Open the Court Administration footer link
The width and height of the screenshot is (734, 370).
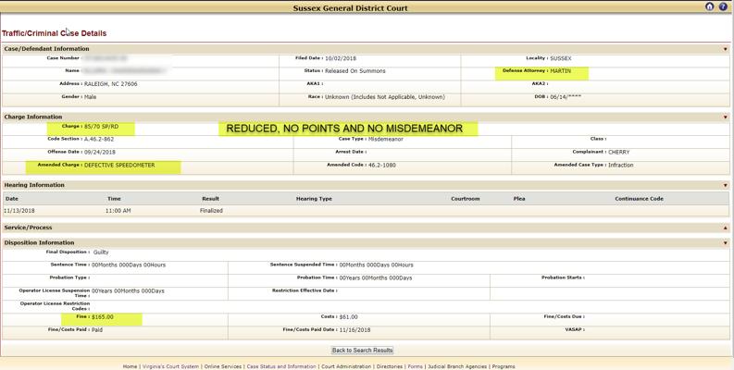coord(346,366)
